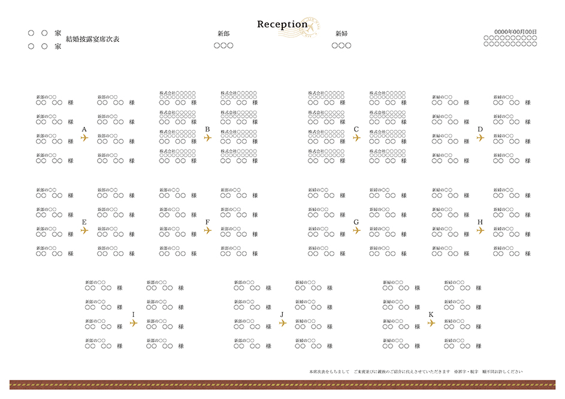Viewport: 565px width, 399px height.
Task: Click the 新婦 bride label
Action: (342, 33)
